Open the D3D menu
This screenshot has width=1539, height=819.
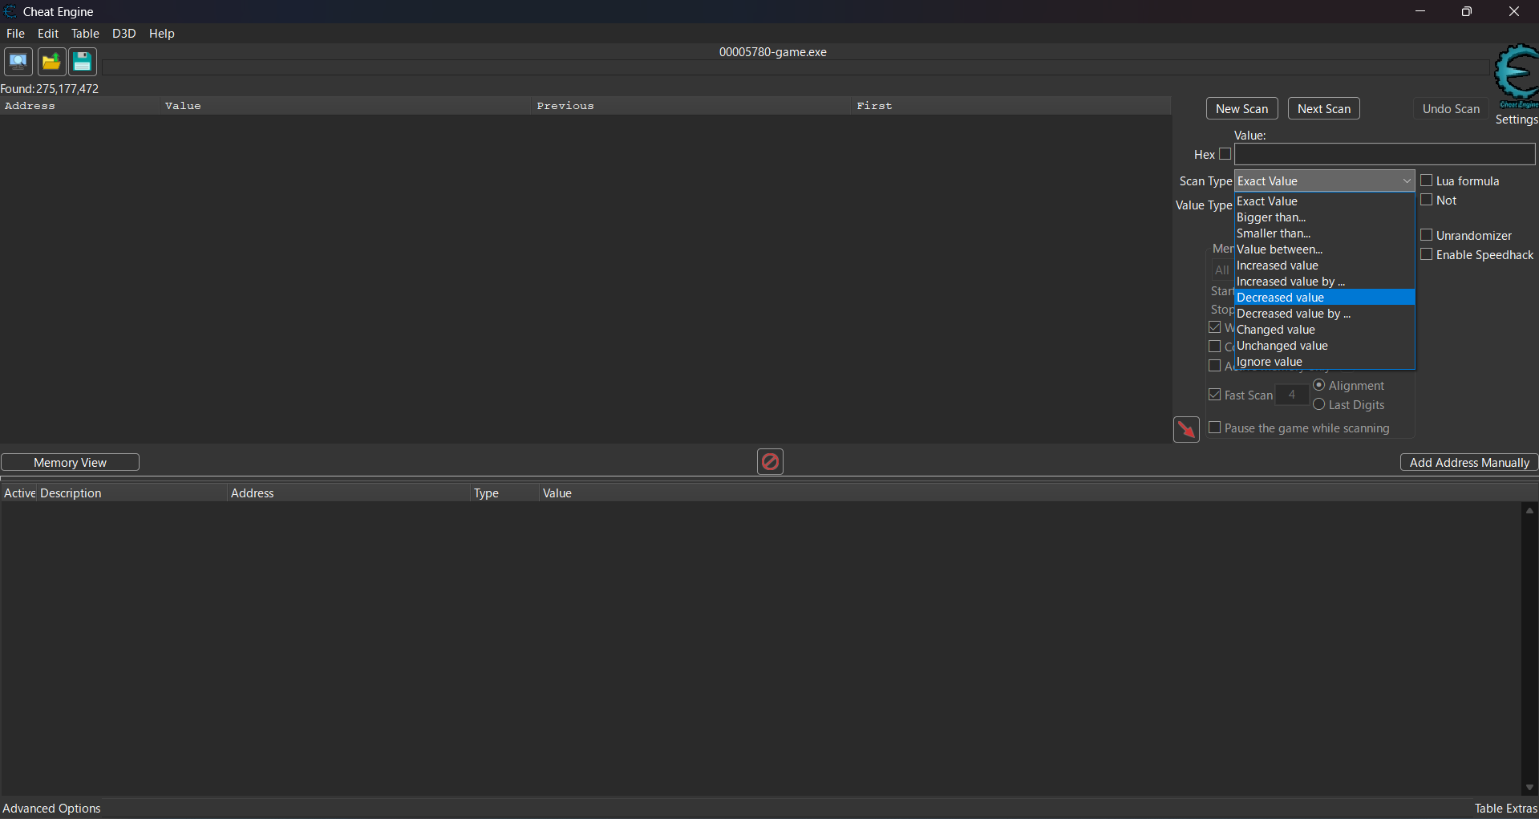tap(124, 34)
